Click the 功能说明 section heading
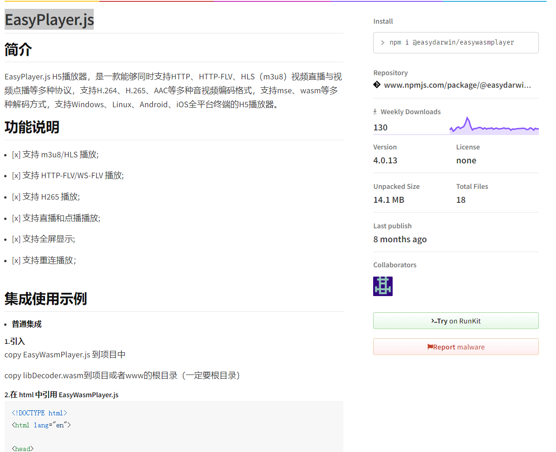 point(31,127)
